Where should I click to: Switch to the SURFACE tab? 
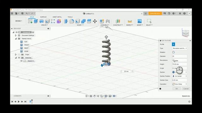coord(44,17)
